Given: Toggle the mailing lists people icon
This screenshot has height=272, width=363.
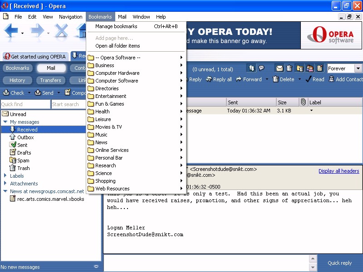Looking at the screenshot, I should [x=310, y=68].
